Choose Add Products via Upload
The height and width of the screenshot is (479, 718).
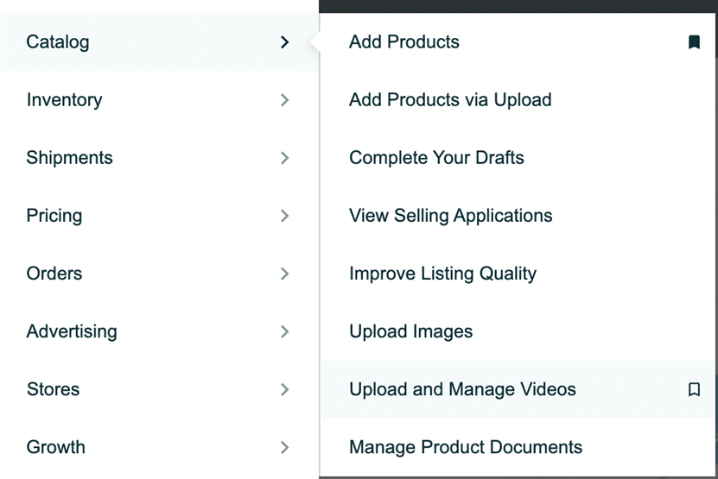click(x=450, y=100)
